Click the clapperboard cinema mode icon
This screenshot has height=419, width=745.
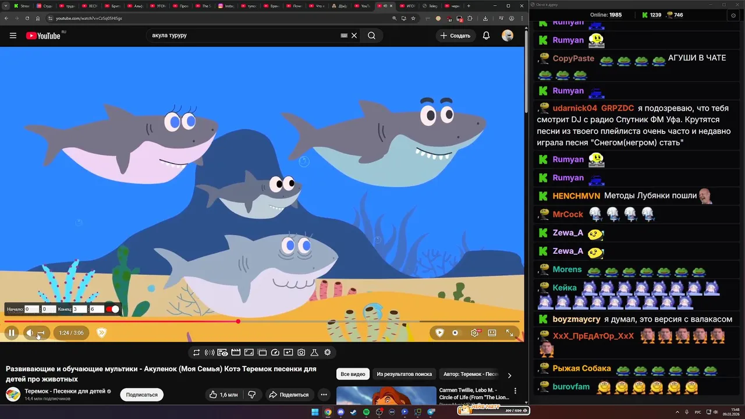pos(236,352)
